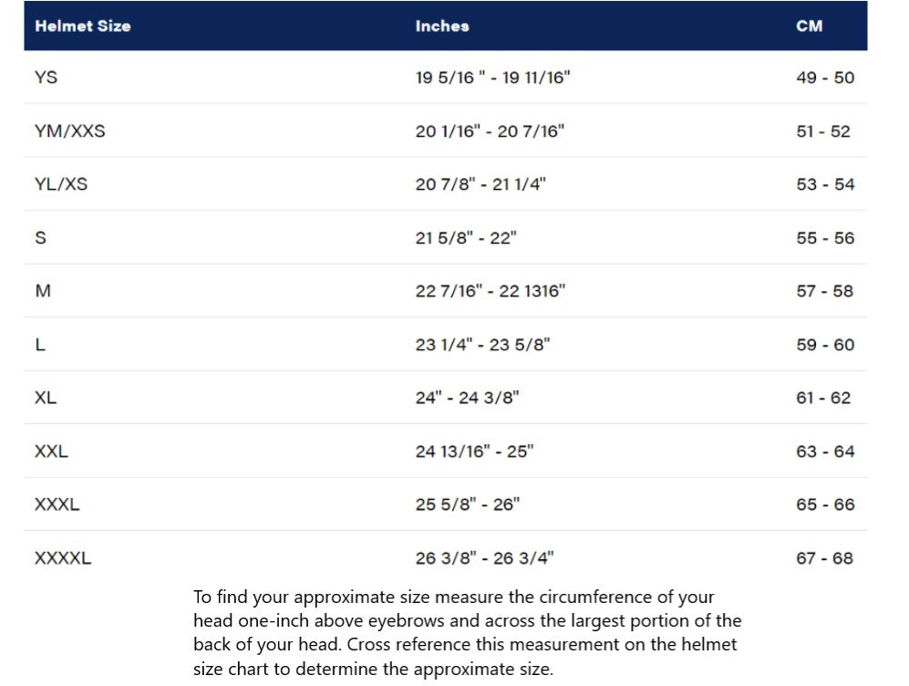Click the XXL size label
Screen dimensions: 909x686
point(51,452)
